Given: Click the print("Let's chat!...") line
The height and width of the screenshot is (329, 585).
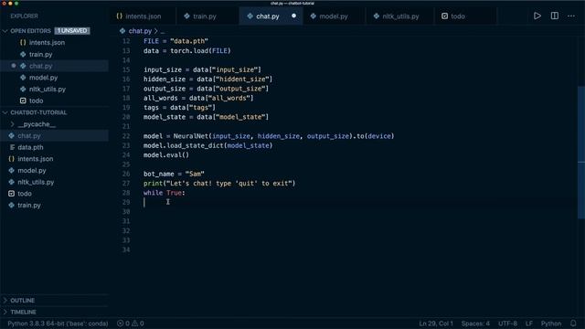Looking at the screenshot, I should [219, 183].
